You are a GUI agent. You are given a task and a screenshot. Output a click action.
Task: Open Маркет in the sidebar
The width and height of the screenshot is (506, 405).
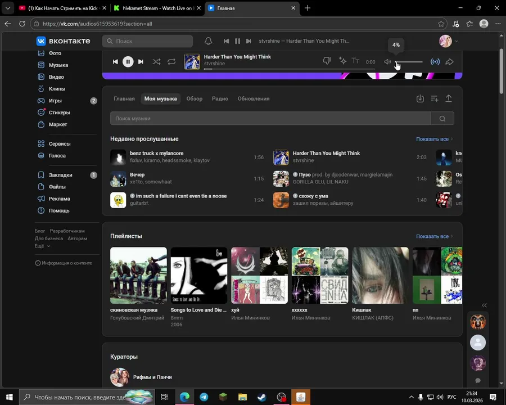pos(58,124)
